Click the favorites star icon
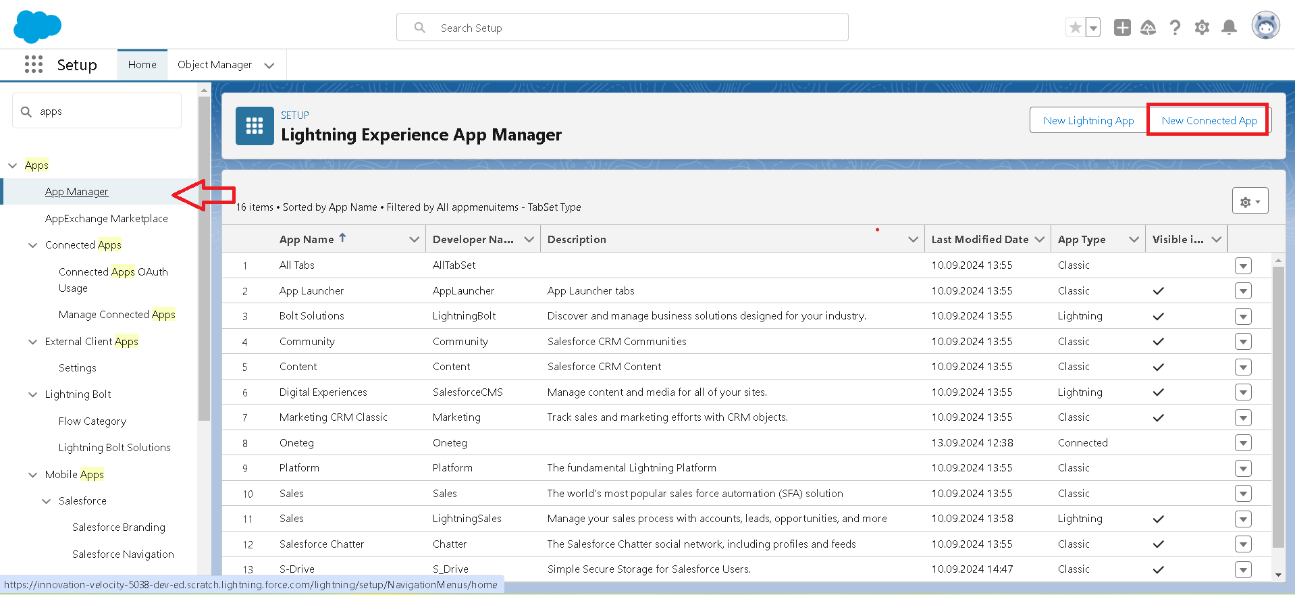This screenshot has height=595, width=1295. (1075, 28)
